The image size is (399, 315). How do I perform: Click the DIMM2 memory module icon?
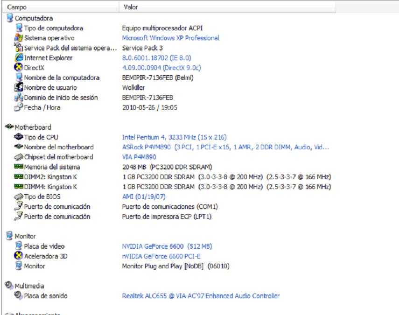click(19, 176)
